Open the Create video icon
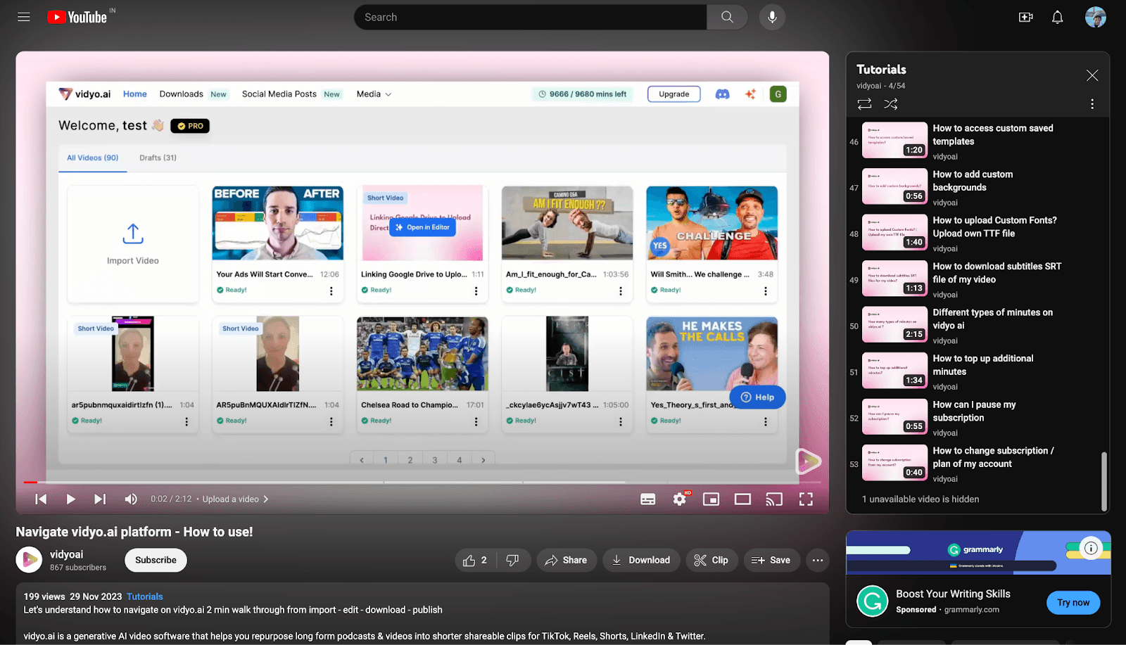Image resolution: width=1126 pixels, height=645 pixels. tap(1026, 17)
